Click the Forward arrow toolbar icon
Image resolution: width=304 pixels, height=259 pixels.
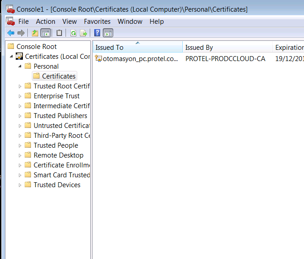point(21,33)
